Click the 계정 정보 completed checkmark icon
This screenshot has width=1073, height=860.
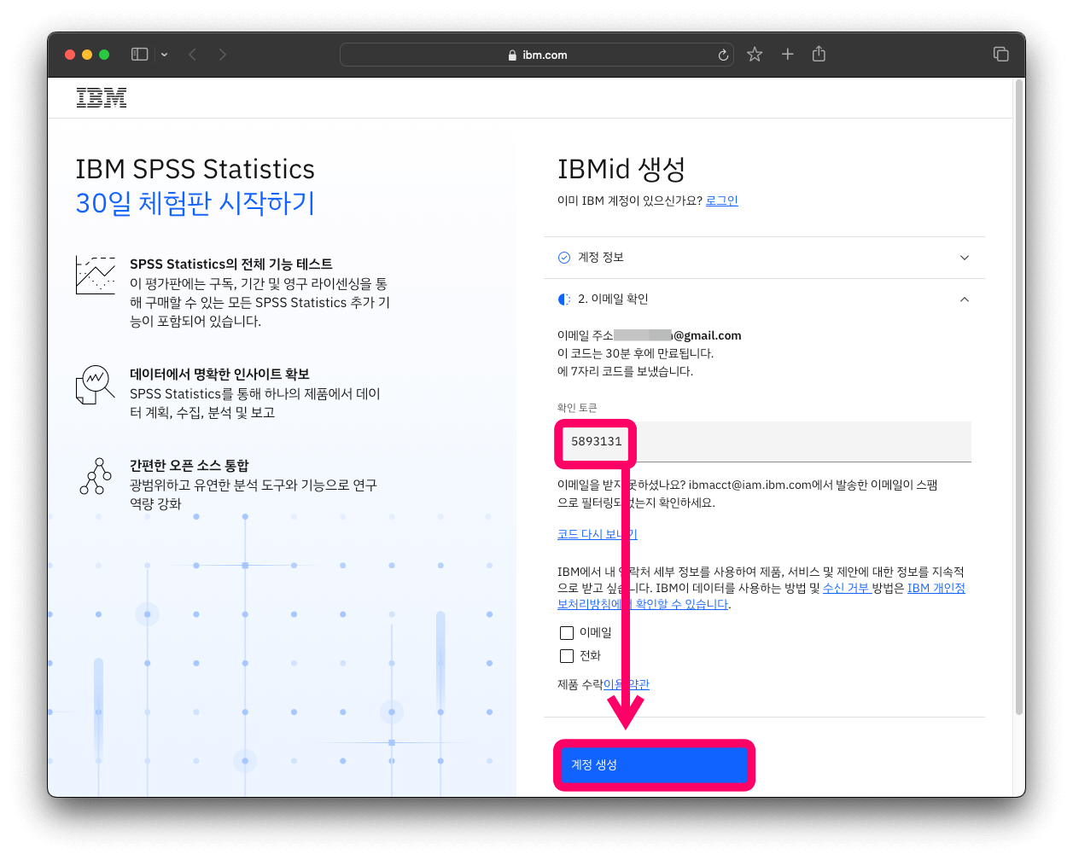(x=564, y=258)
